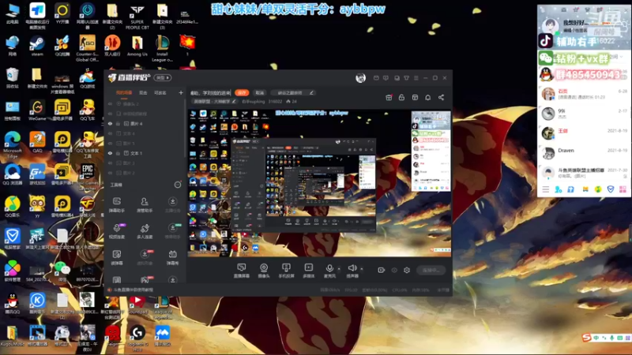Click the toolbox manage circle icon beside 工具箱
632x355 pixels.
(177, 185)
